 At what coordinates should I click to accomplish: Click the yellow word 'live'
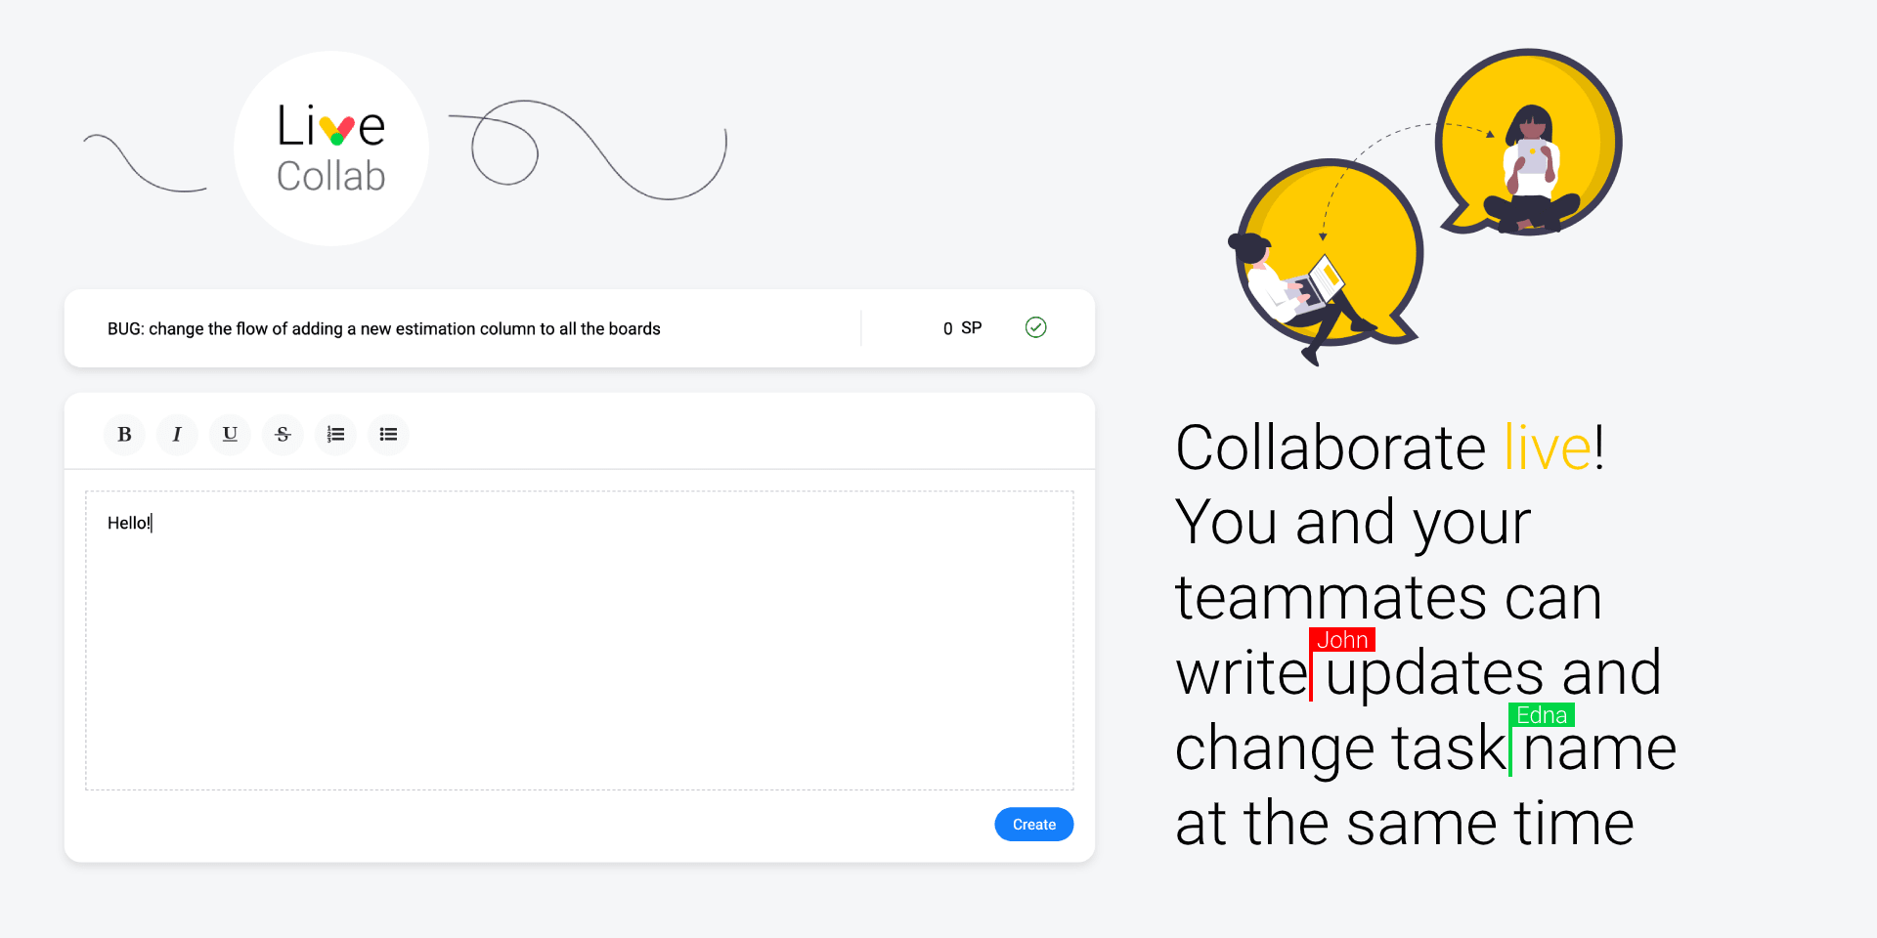coord(1549,448)
